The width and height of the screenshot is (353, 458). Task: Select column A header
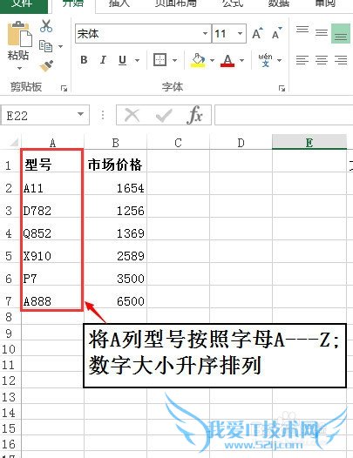pos(52,143)
